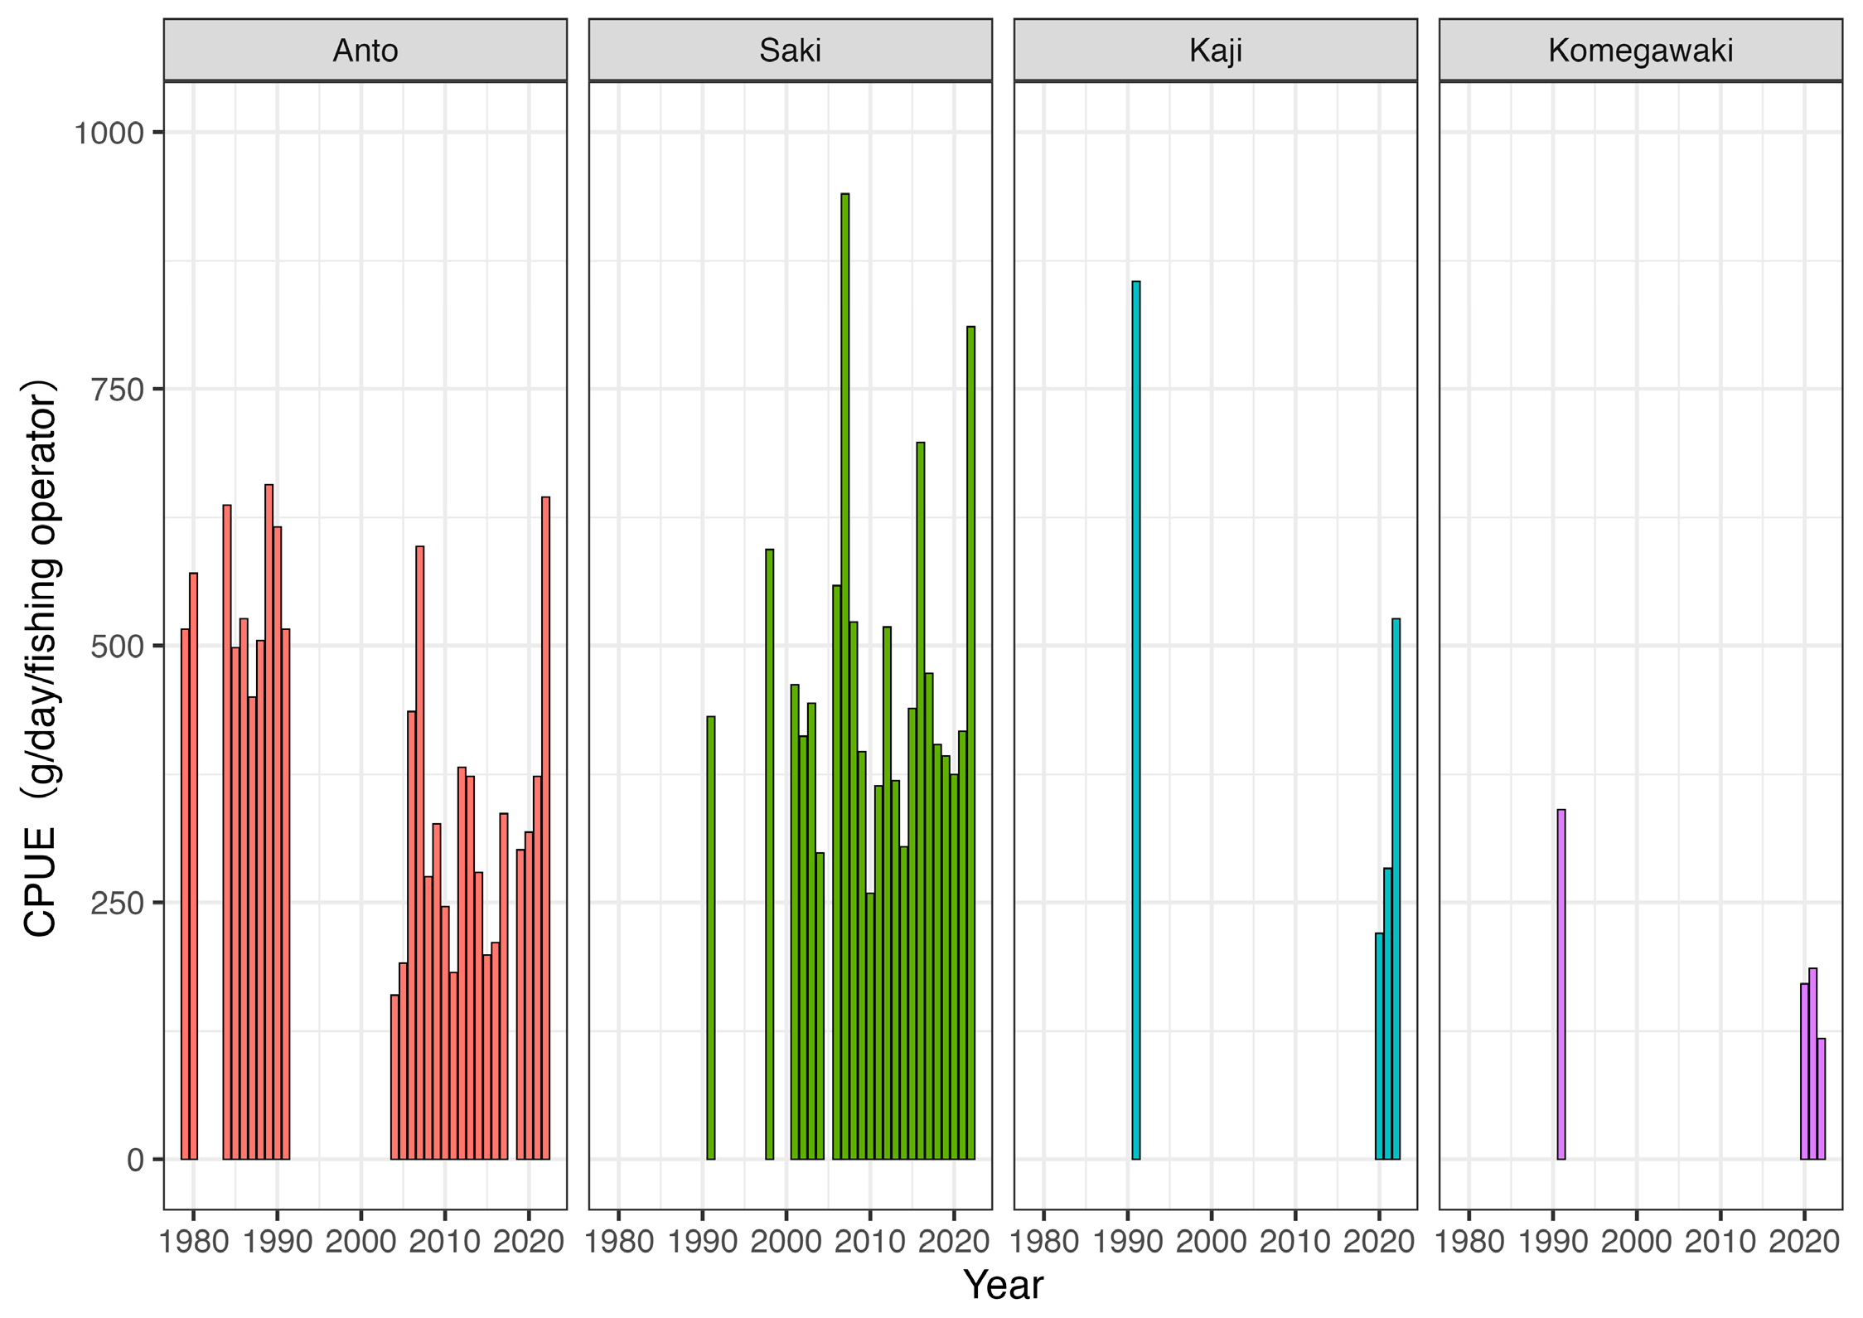Image resolution: width=1863 pixels, height=1318 pixels.
Task: Click the Year x-axis title
Action: tap(1003, 1285)
